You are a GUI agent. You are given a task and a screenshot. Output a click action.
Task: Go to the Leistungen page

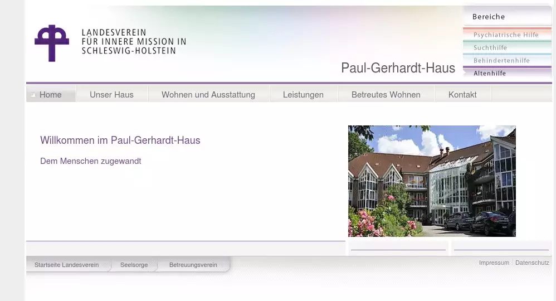(303, 95)
